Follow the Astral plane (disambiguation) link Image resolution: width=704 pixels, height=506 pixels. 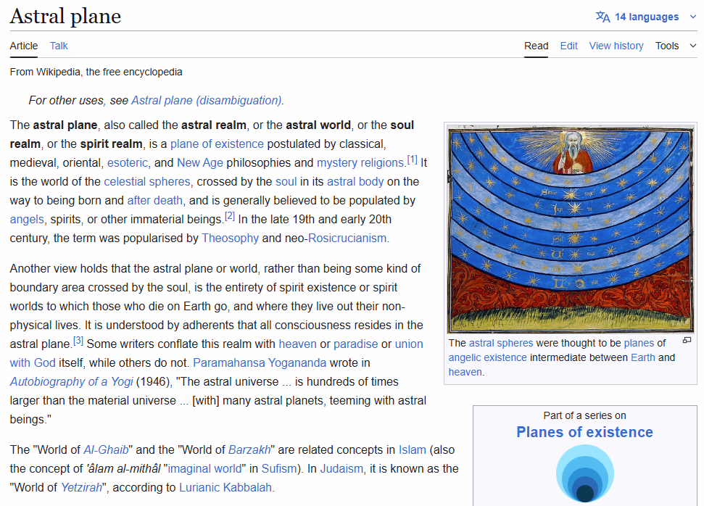pos(207,100)
